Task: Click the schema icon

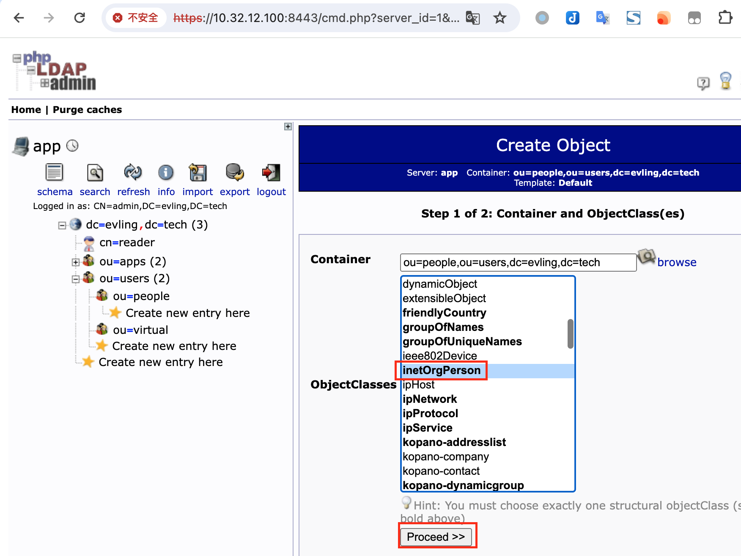Action: (x=54, y=173)
